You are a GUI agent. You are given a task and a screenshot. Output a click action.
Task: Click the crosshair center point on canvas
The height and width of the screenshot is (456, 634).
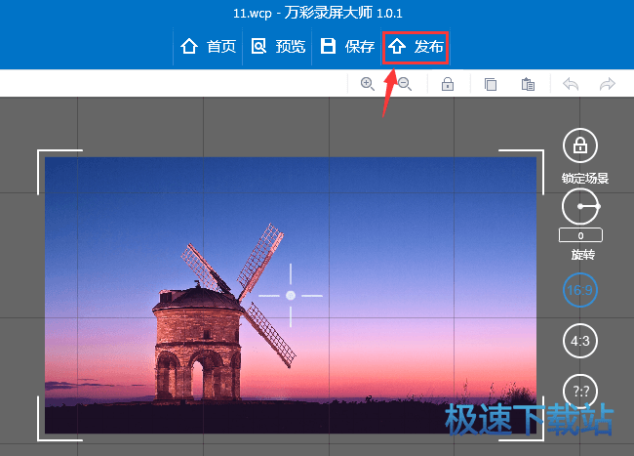click(x=291, y=295)
